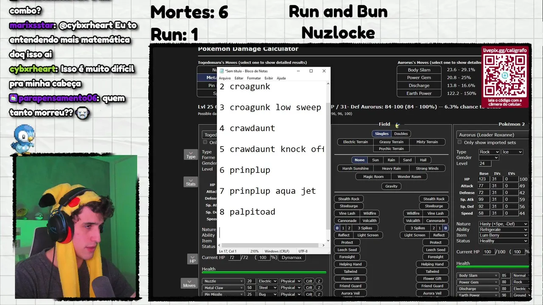The width and height of the screenshot is (543, 305).
Task: Toggle Grassy Terrain on the field
Action: 391,142
